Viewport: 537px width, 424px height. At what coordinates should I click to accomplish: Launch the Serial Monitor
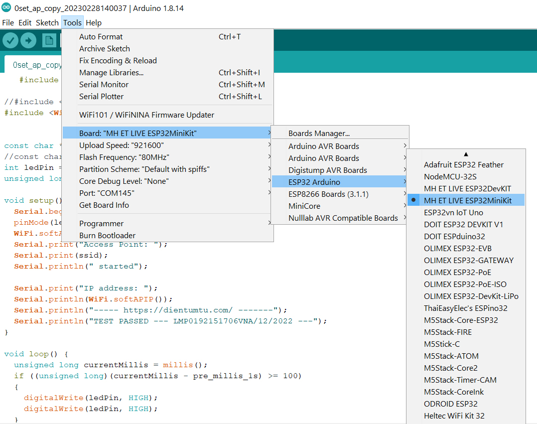(x=168, y=85)
